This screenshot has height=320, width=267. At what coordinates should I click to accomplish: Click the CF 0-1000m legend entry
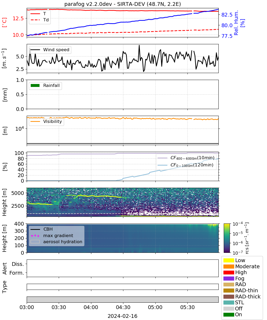[x=186, y=165]
